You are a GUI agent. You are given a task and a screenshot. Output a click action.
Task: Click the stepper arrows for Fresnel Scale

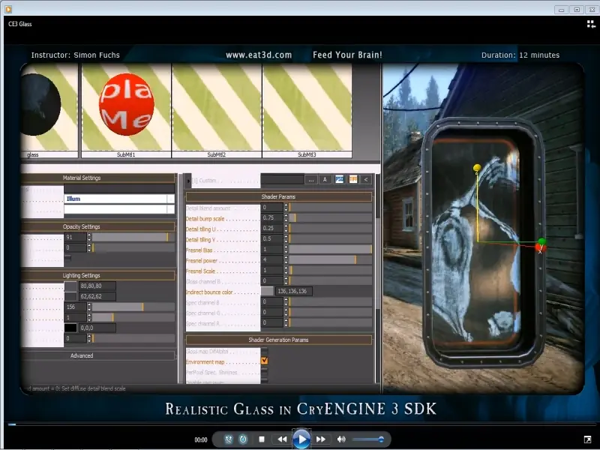click(286, 270)
